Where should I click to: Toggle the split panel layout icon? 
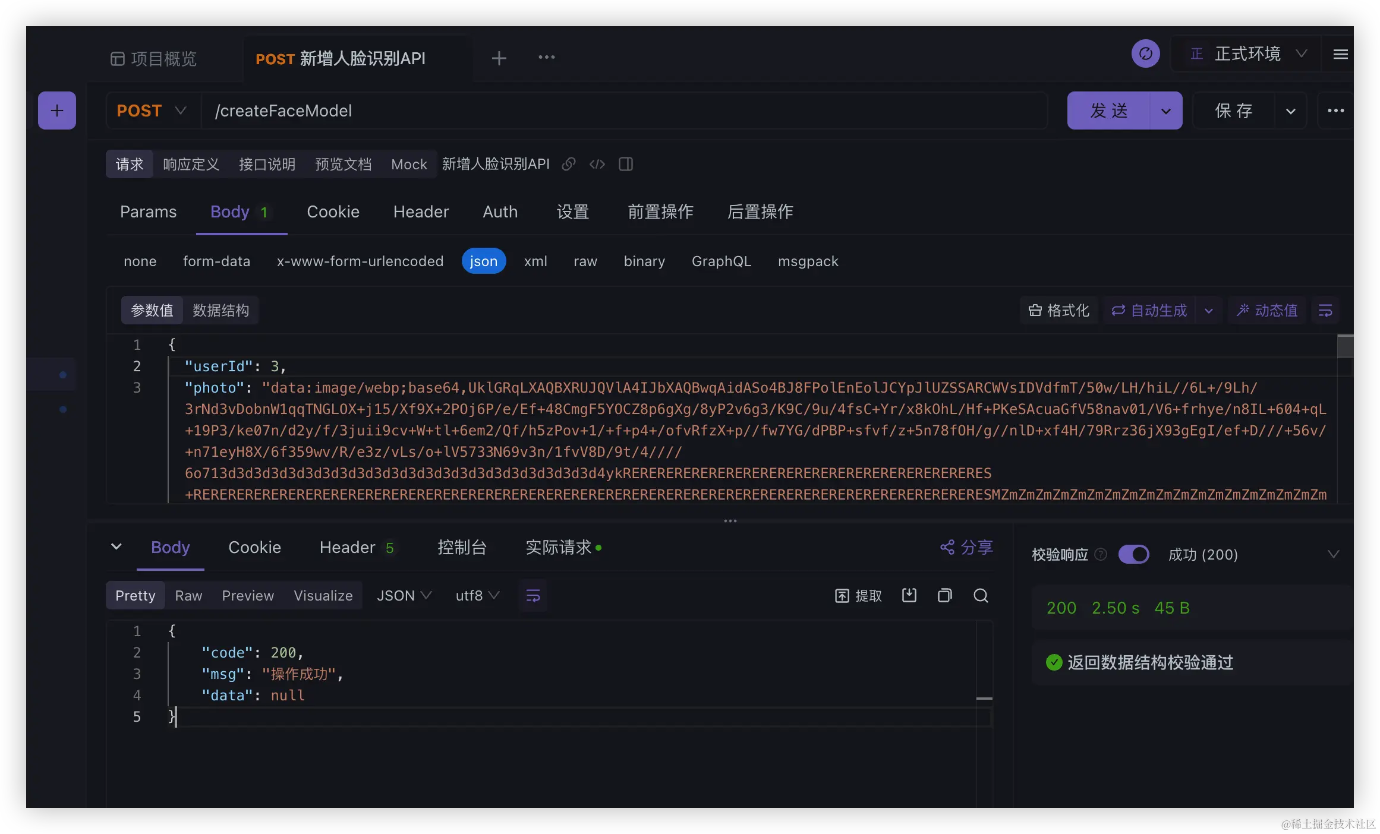(625, 164)
